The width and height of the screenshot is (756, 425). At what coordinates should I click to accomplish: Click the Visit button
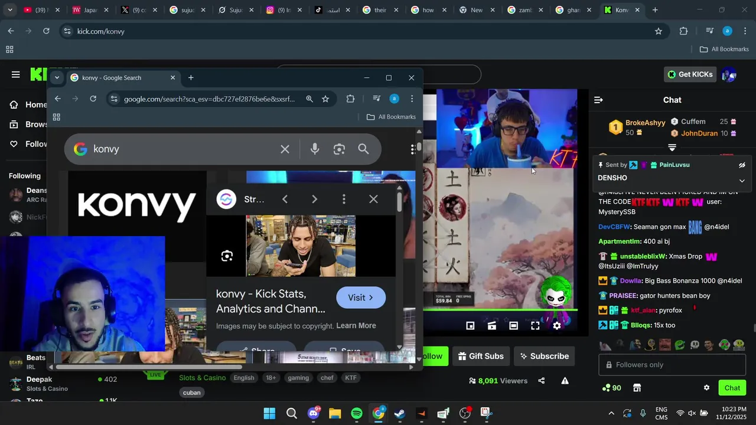[x=361, y=297]
